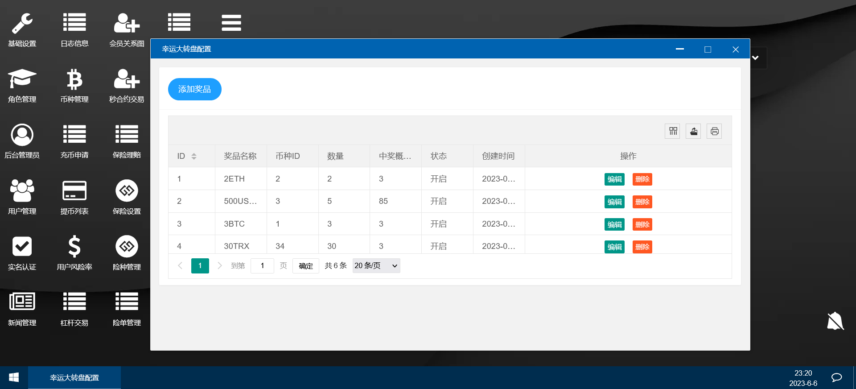Open 险种管理 desktop icon
This screenshot has height=389, width=856.
point(127,246)
